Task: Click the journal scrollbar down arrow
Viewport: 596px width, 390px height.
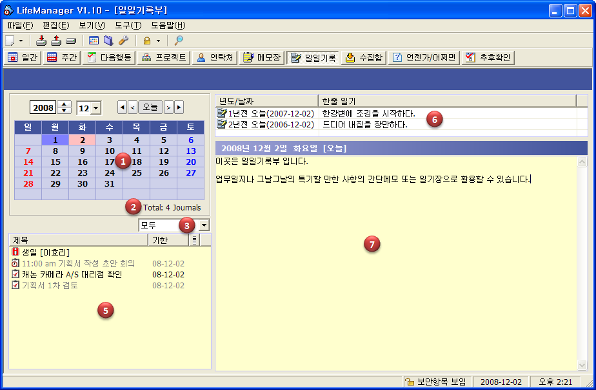Action: tap(582, 365)
